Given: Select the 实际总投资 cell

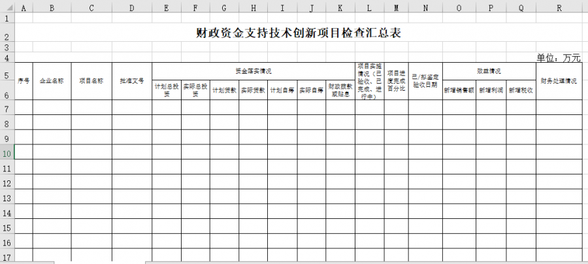Looking at the screenshot, I should tap(195, 90).
